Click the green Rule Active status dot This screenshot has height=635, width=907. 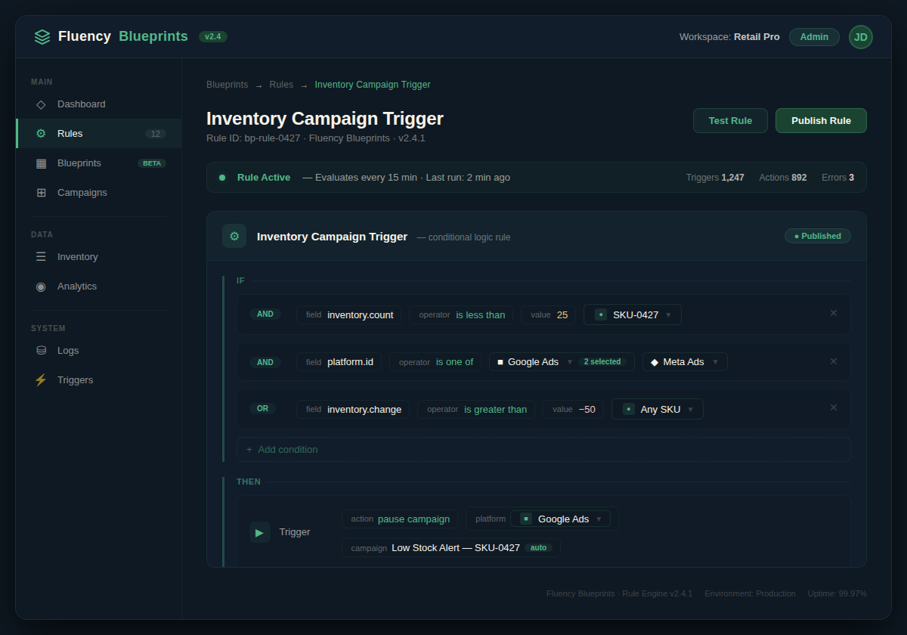tap(222, 178)
